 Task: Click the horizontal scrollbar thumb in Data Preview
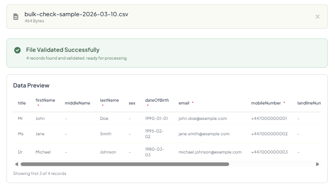tap(125, 164)
